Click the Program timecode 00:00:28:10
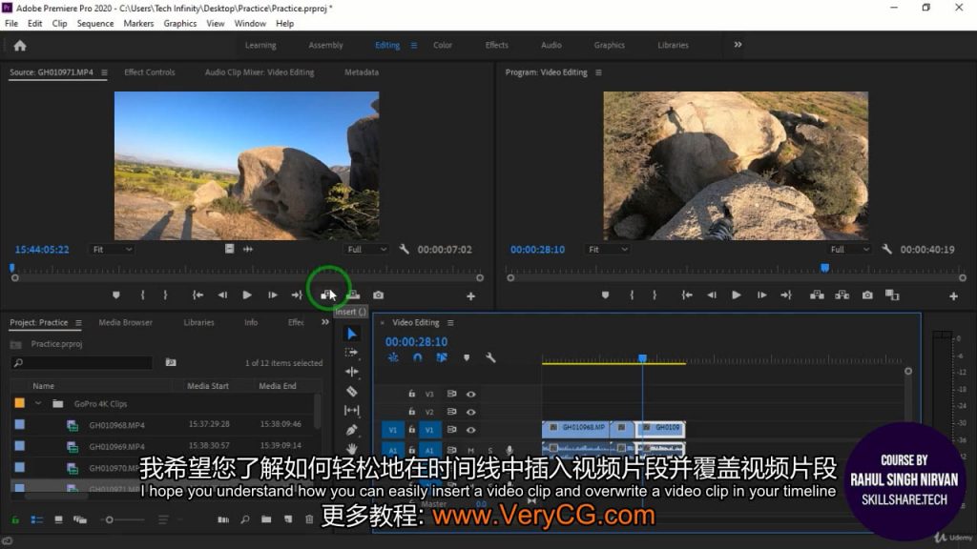 537,250
